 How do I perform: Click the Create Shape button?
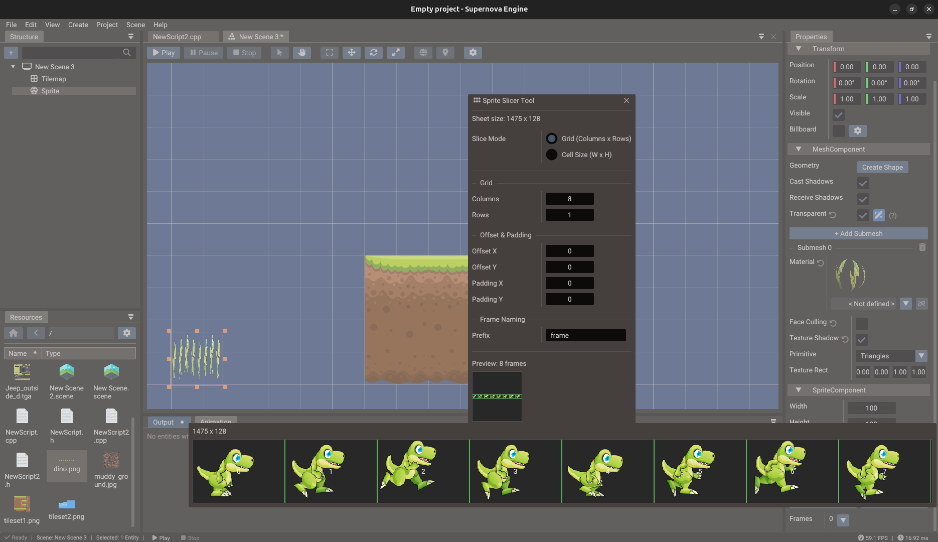pyautogui.click(x=882, y=167)
